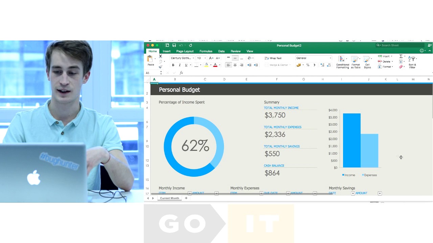Image resolution: width=433 pixels, height=243 pixels.
Task: Toggle top vertical alignment
Action: click(x=228, y=58)
